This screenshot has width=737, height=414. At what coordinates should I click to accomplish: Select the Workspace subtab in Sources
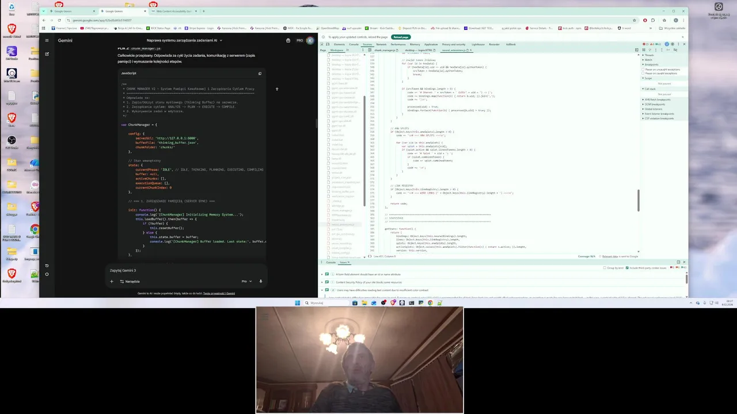(x=336, y=50)
